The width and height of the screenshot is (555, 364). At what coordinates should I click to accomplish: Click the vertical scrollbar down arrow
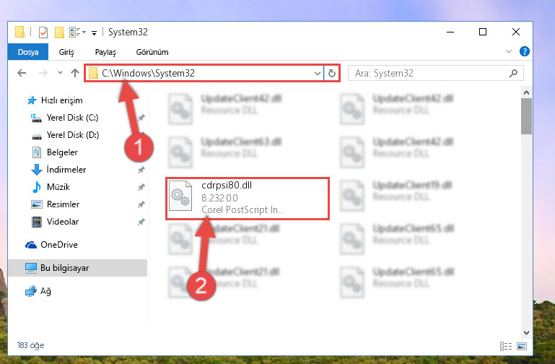526,333
